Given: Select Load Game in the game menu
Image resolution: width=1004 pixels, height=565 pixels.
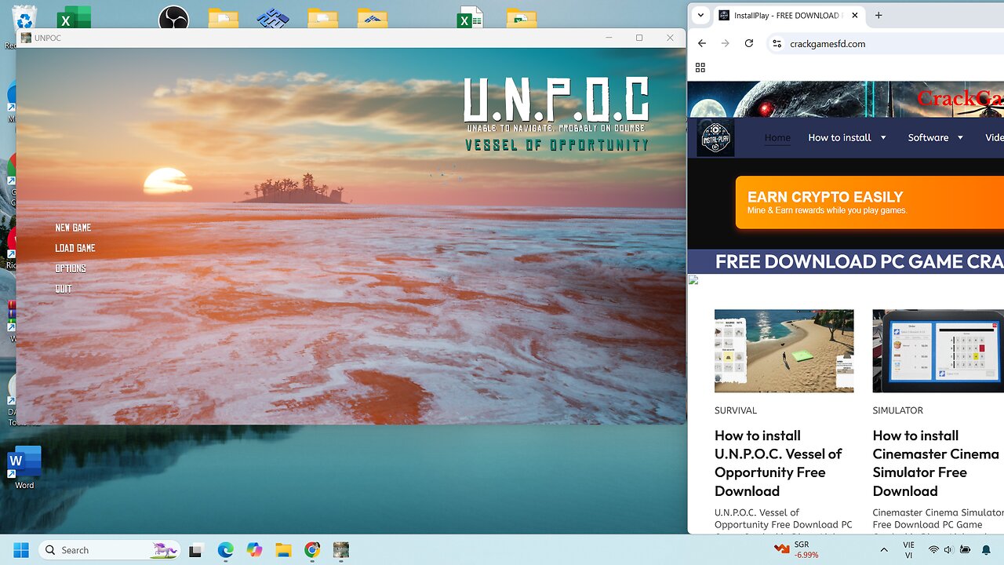Looking at the screenshot, I should click(x=75, y=248).
